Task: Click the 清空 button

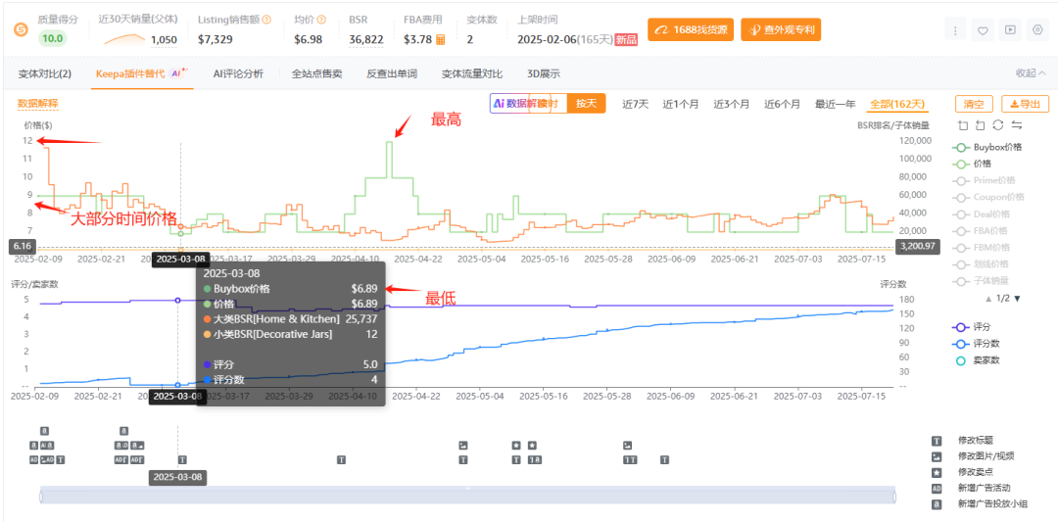Action: [974, 104]
